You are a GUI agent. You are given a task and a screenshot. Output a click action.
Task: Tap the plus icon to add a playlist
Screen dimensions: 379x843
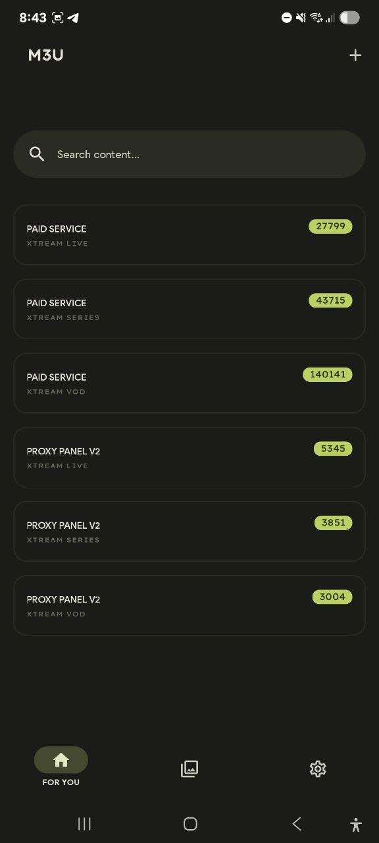click(355, 55)
